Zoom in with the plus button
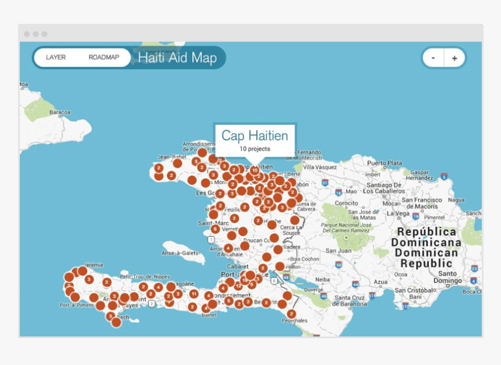Image resolution: width=501 pixels, height=365 pixels. (x=454, y=58)
